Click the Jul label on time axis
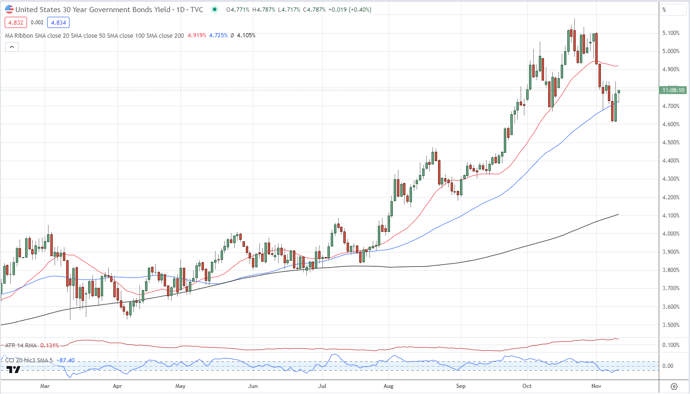This screenshot has width=690, height=394. pos(322,386)
